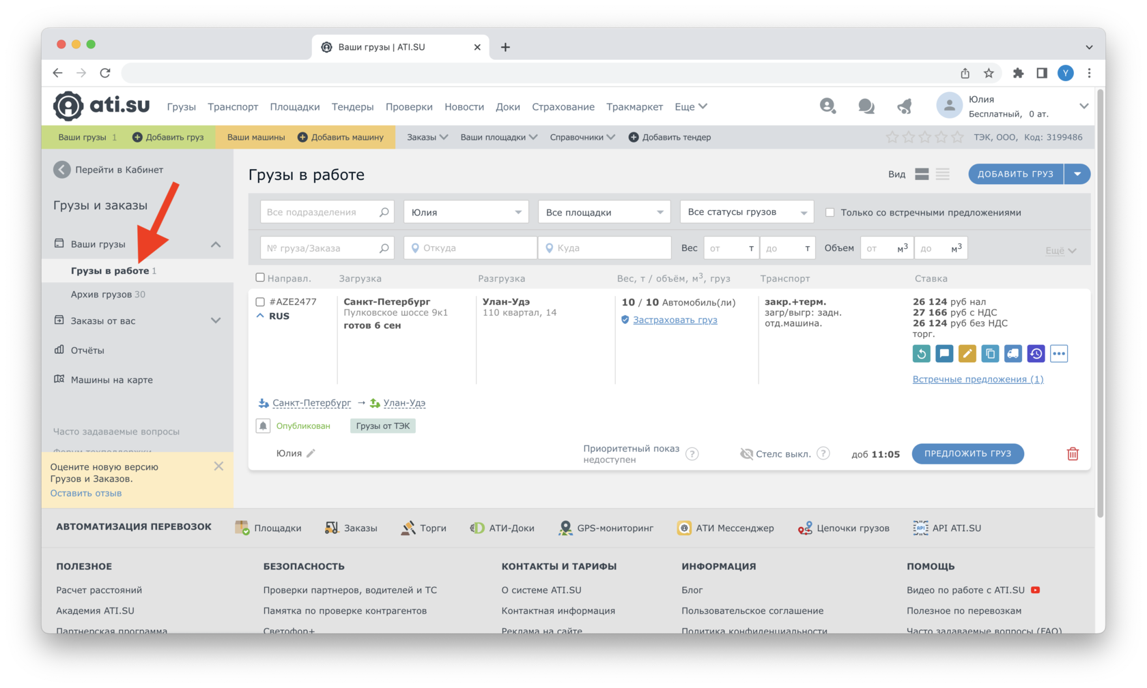Click the truck search icon for cargo

point(1013,353)
